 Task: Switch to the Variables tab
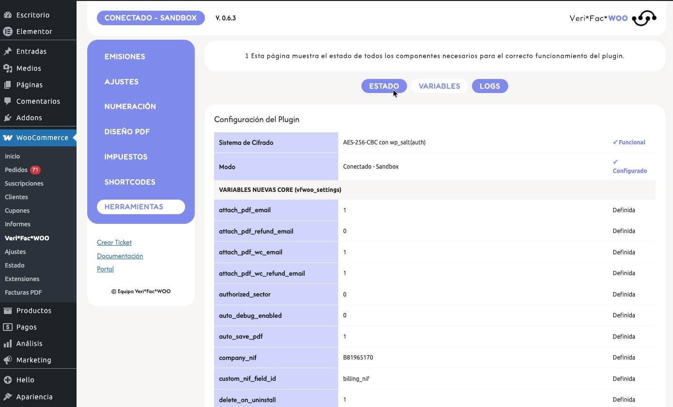point(439,86)
